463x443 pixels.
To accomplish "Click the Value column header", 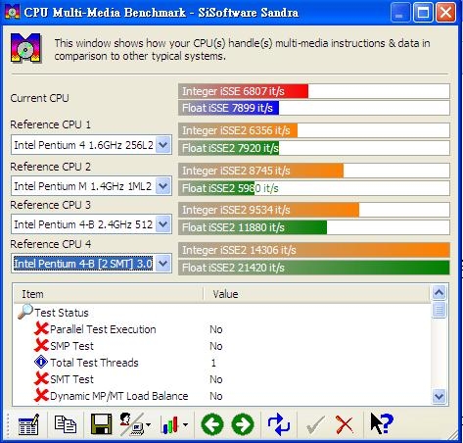I will tap(316, 294).
